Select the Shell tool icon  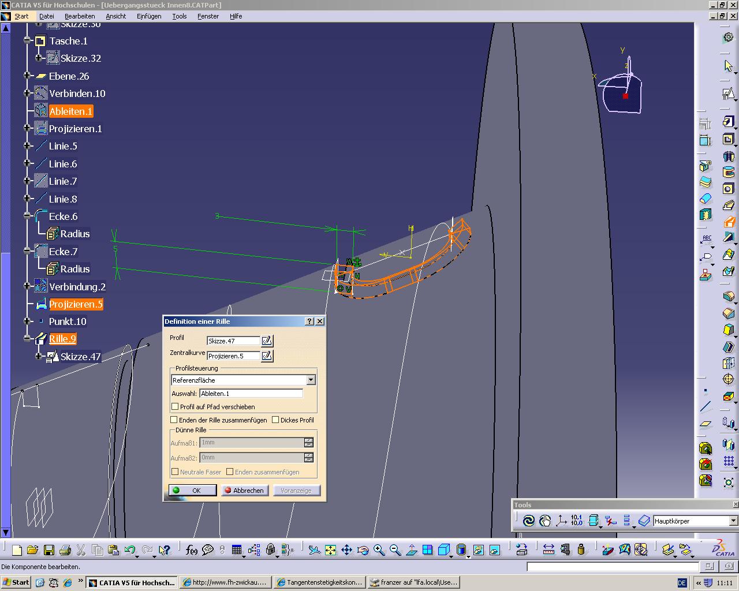tap(729, 346)
